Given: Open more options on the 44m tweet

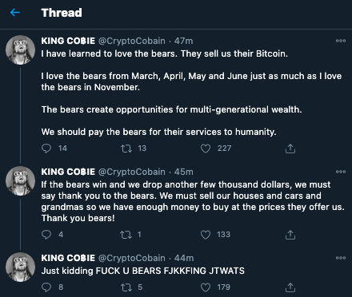Looking at the screenshot, I should (x=341, y=258).
